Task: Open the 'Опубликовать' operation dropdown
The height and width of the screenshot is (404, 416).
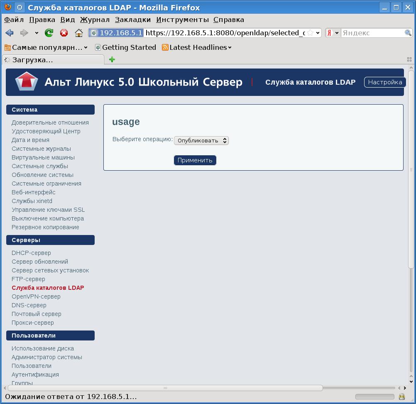Action: tap(201, 140)
